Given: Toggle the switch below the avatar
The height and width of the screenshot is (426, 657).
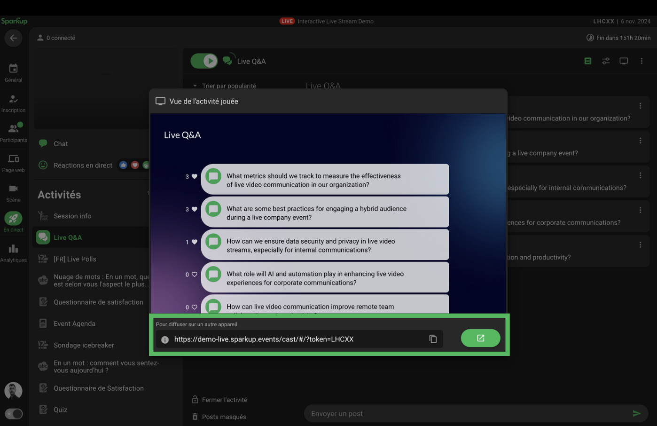Looking at the screenshot, I should click(x=14, y=414).
